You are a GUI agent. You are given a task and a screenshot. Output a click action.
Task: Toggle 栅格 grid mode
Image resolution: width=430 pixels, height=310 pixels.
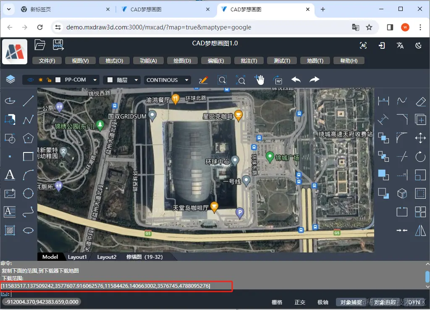point(277,302)
